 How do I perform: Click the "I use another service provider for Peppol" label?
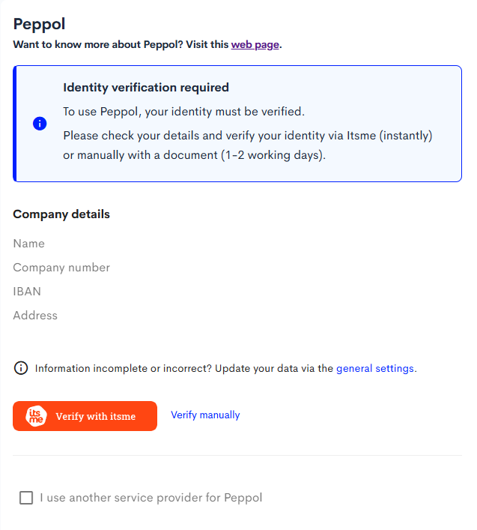tap(151, 498)
